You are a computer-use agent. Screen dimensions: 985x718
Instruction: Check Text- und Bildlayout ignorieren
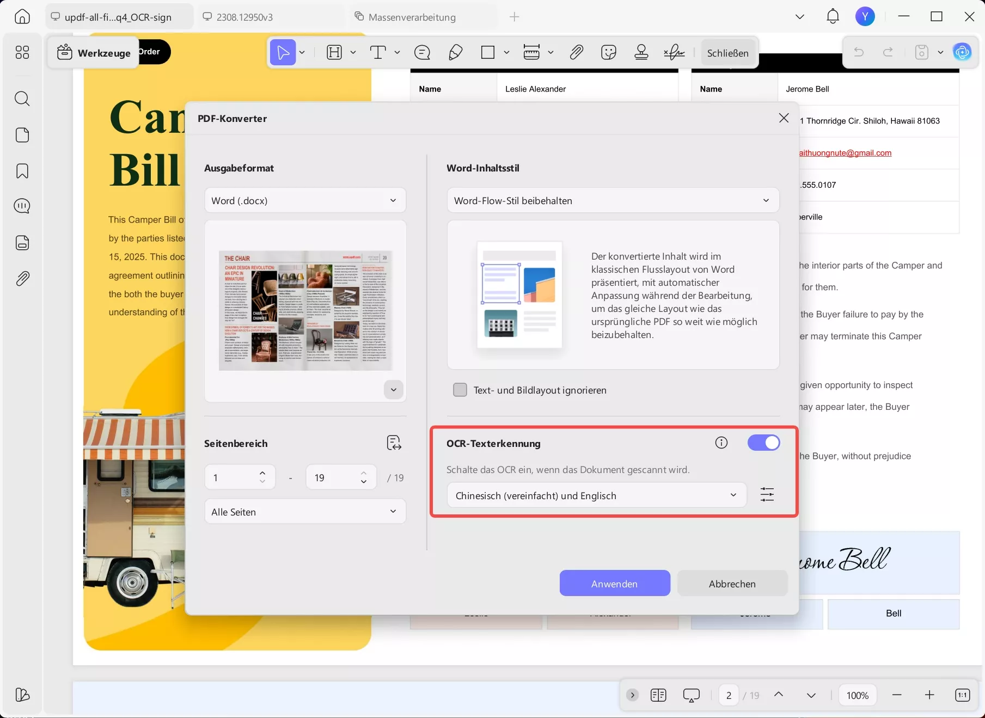click(x=460, y=390)
